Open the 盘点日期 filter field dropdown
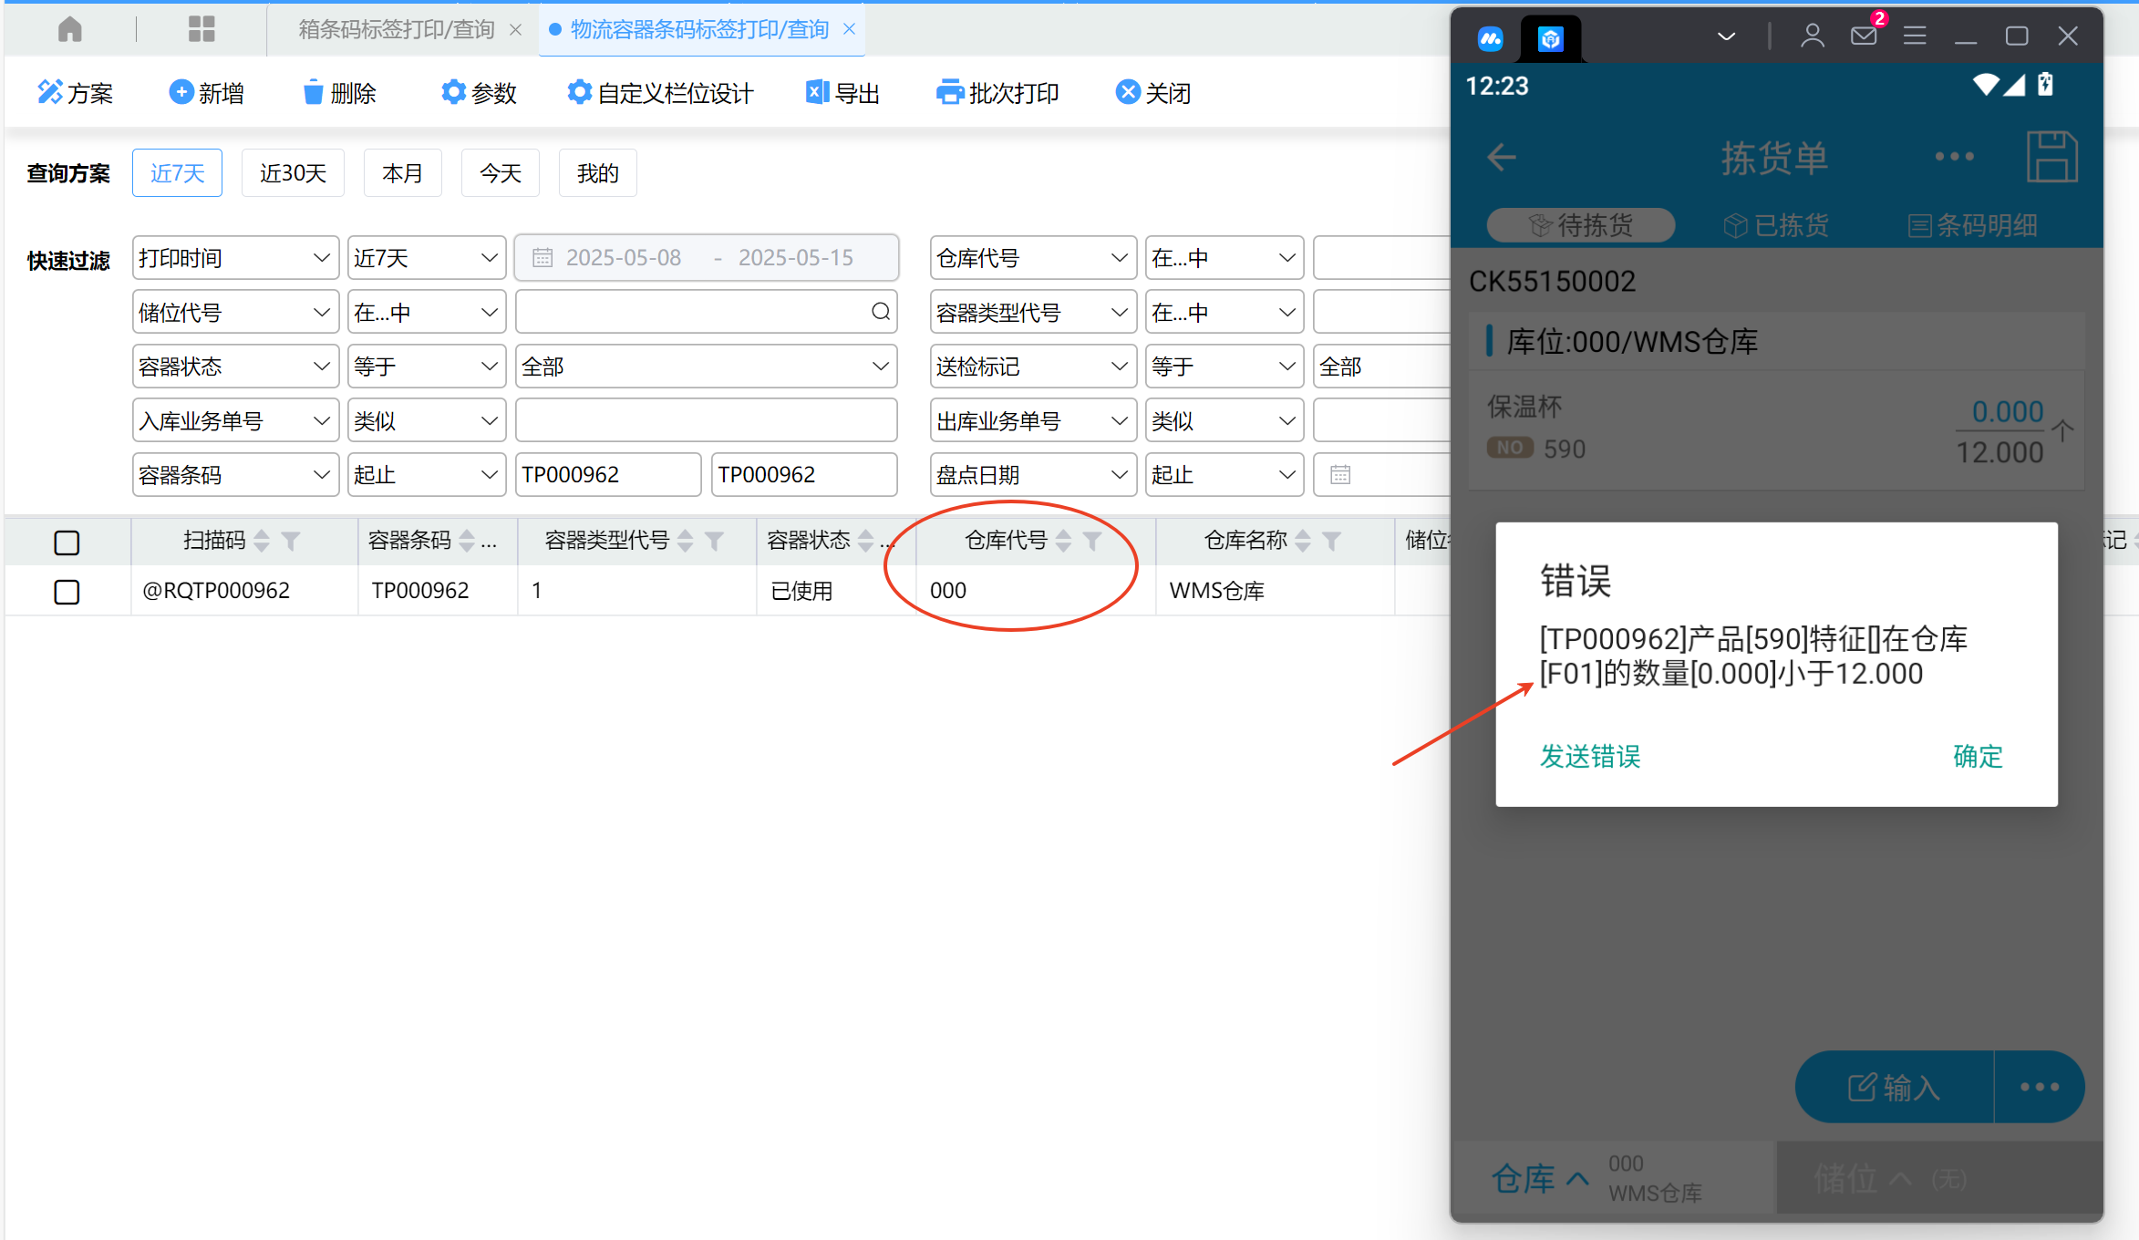2139x1240 pixels. [1033, 474]
